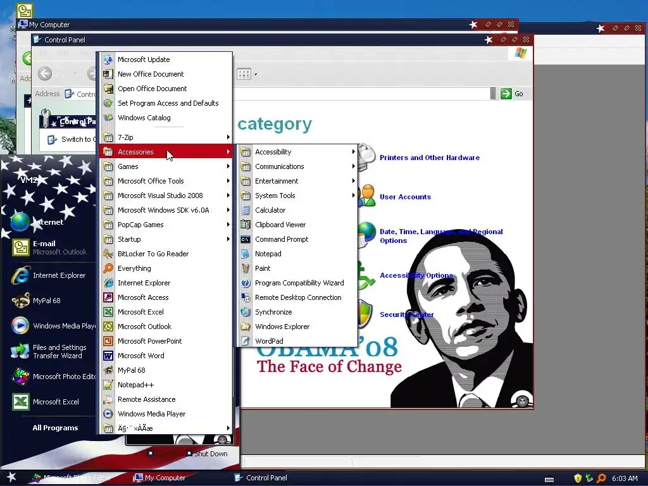Expand the 7-Zip submenu arrow
The height and width of the screenshot is (486, 648).
pyautogui.click(x=228, y=137)
